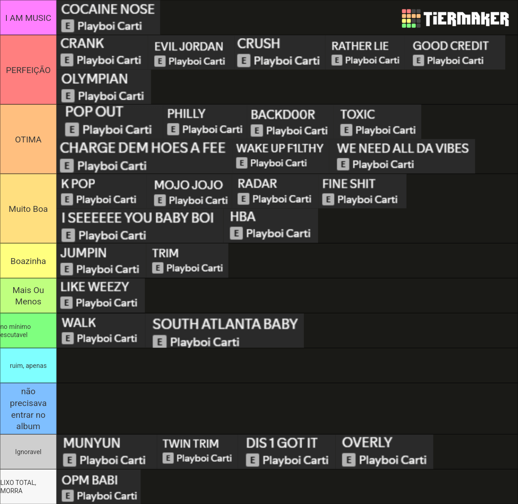Click the OVERLY song title
Image resolution: width=518 pixels, height=504 pixels.
tap(367, 442)
